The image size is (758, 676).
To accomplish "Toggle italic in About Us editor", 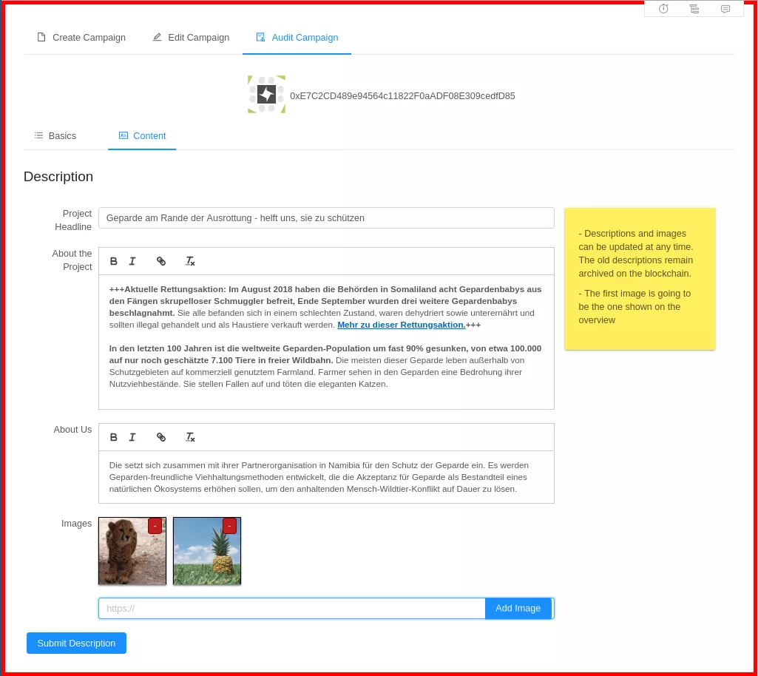I will [132, 437].
